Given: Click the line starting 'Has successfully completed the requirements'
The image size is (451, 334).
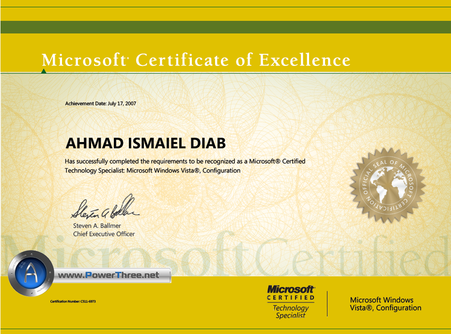Looking at the screenshot, I should tap(185, 161).
